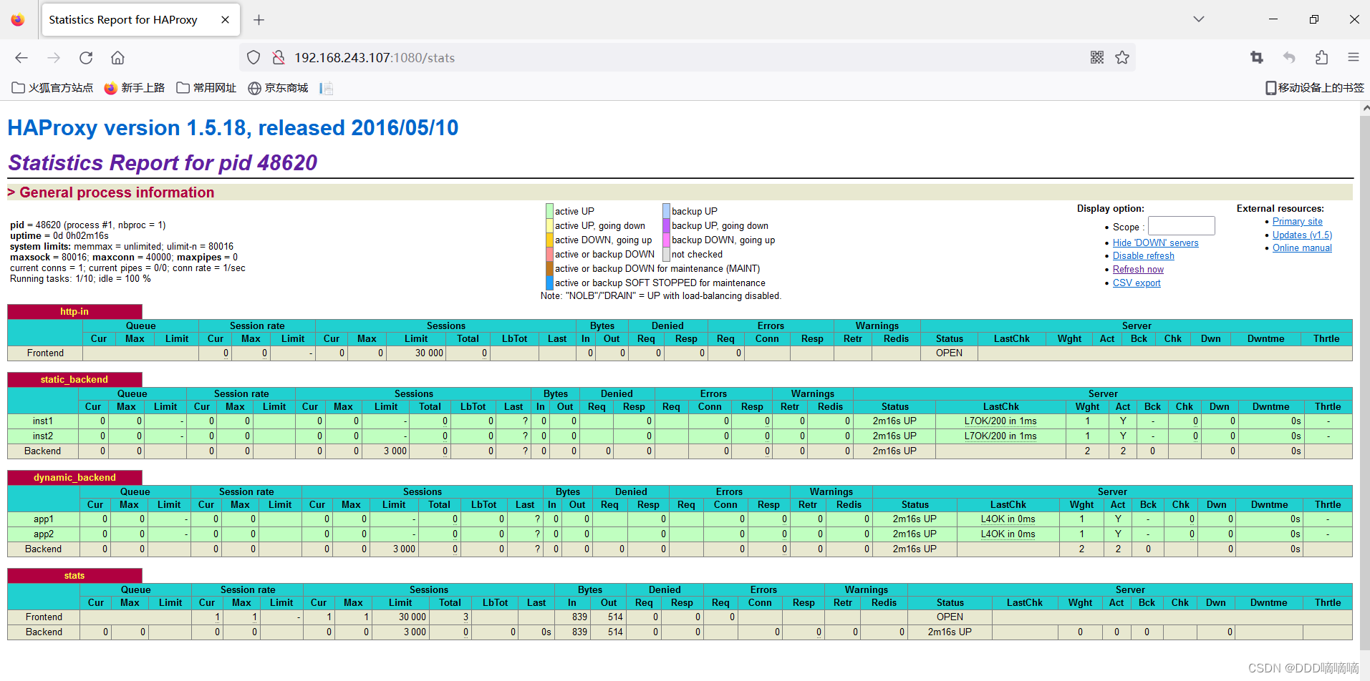Screen dimensions: 1370x681
Task: Open the 火狐官方站点 bookmark folder
Action: pyautogui.click(x=53, y=88)
